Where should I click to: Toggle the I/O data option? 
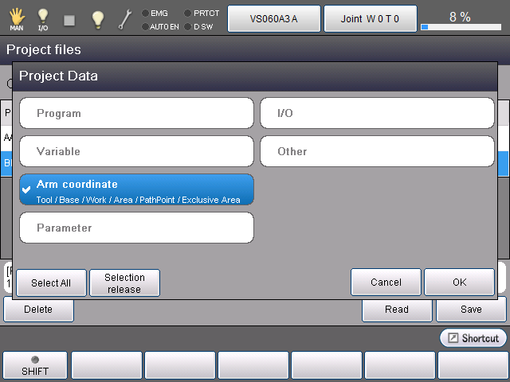coord(377,113)
